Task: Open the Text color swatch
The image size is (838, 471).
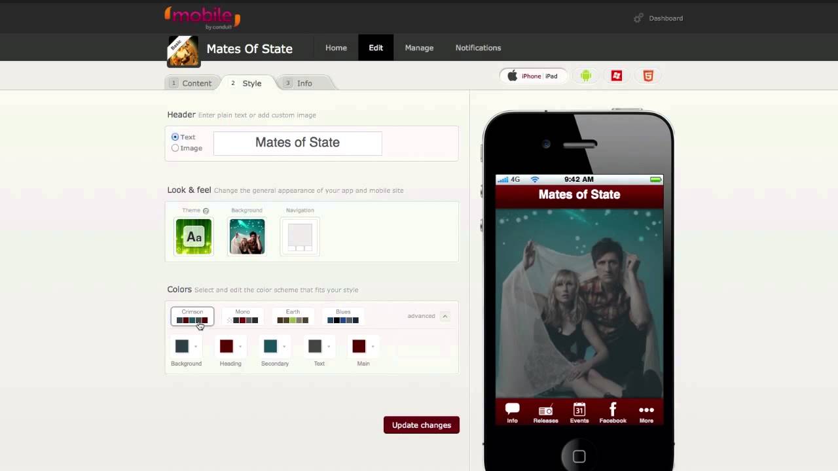Action: 315,346
